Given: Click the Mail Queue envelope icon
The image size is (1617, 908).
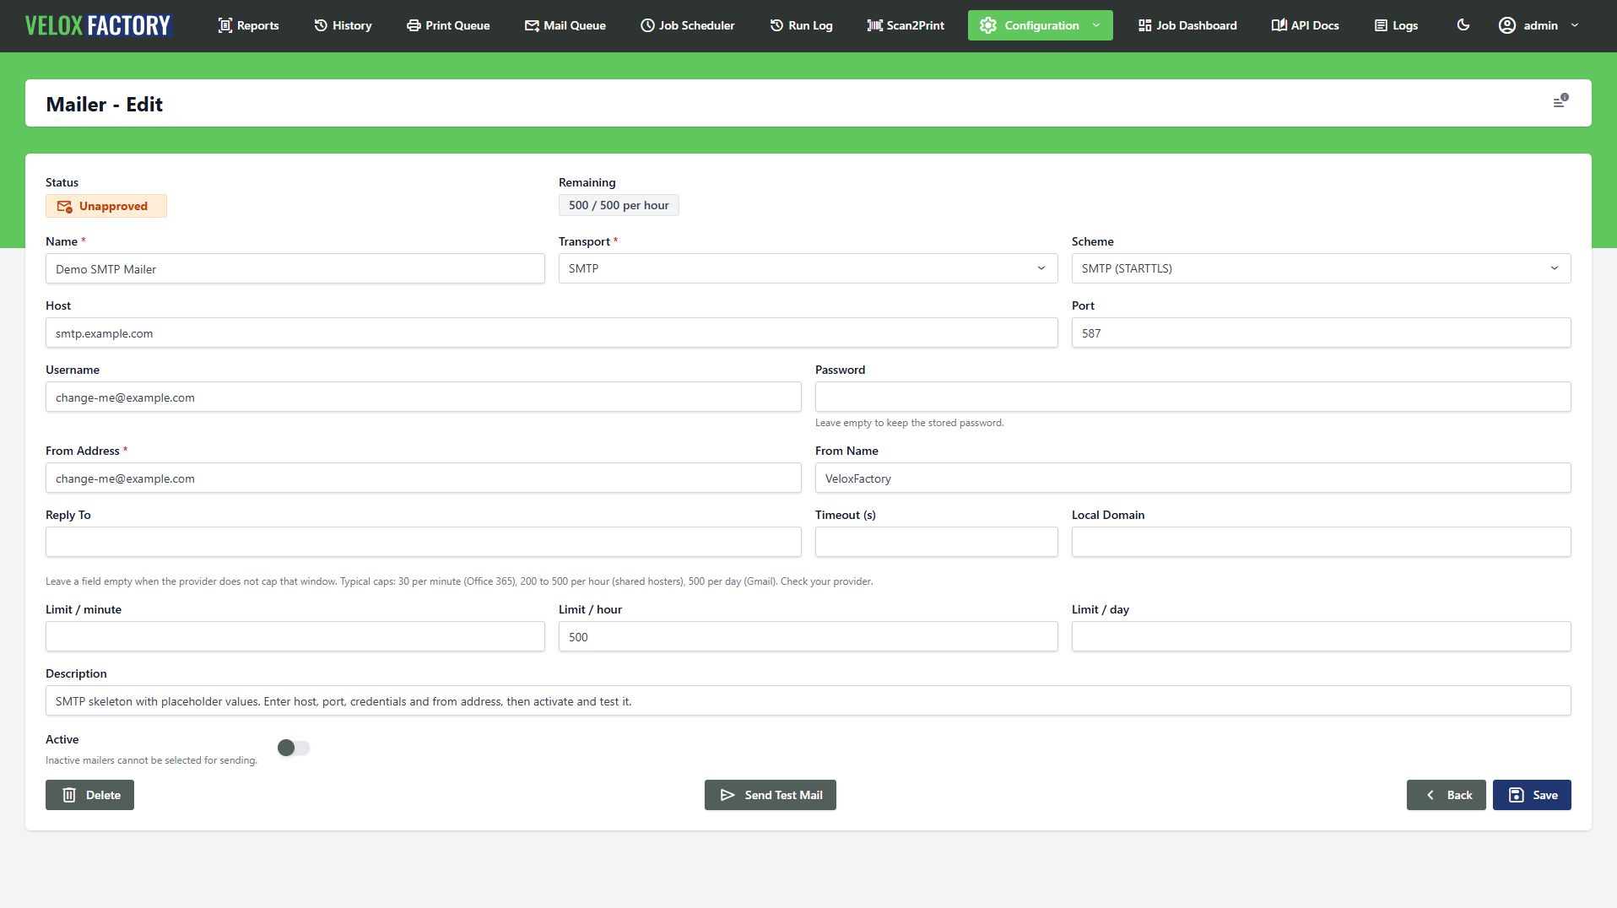Looking at the screenshot, I should [532, 25].
